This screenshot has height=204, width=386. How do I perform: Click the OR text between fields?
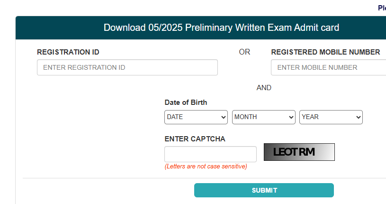244,52
